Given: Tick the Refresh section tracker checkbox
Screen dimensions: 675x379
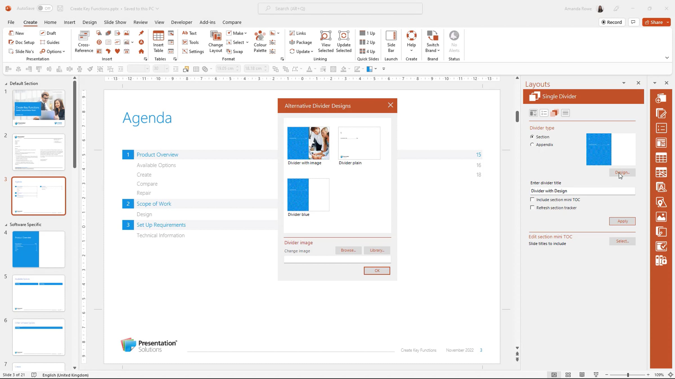Looking at the screenshot, I should coord(532,208).
